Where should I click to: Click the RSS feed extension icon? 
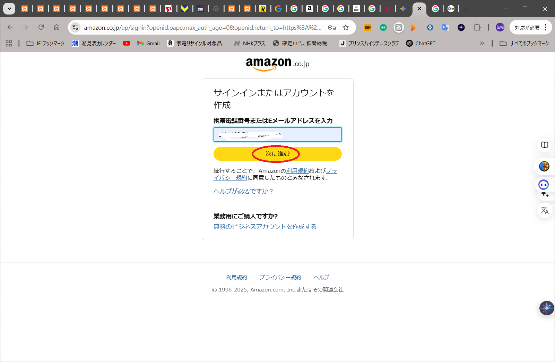coord(399,27)
